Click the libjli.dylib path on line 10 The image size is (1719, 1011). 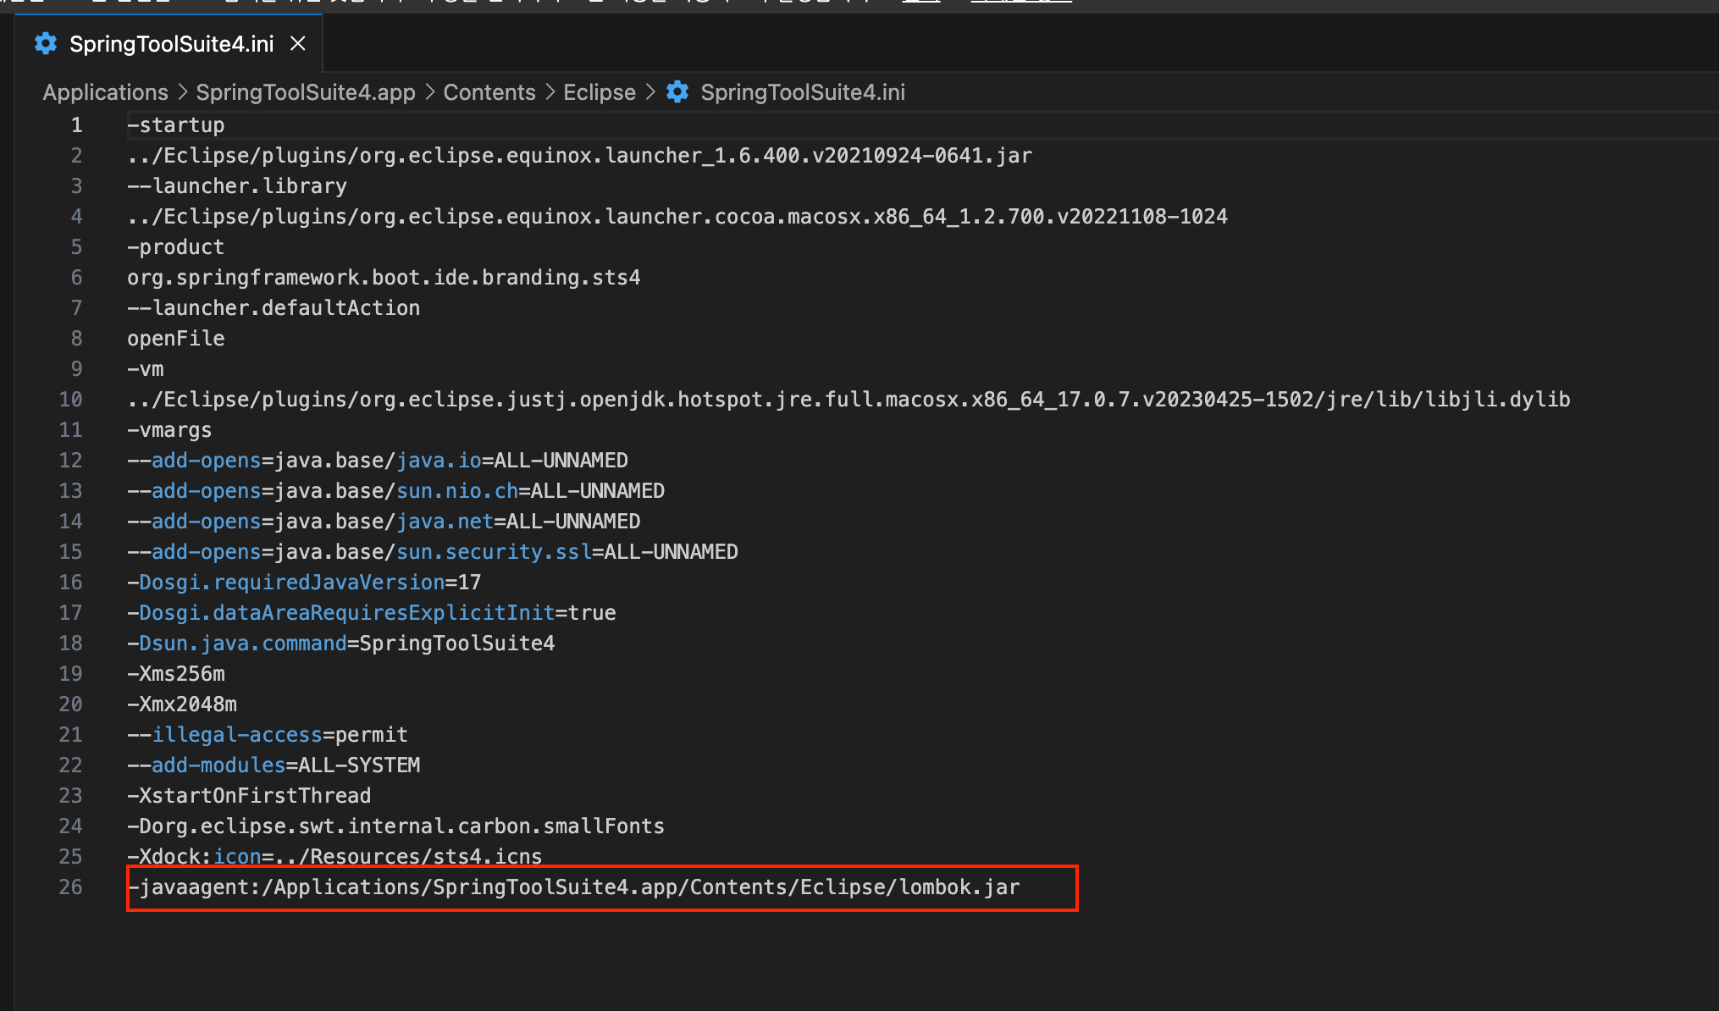click(x=1496, y=400)
